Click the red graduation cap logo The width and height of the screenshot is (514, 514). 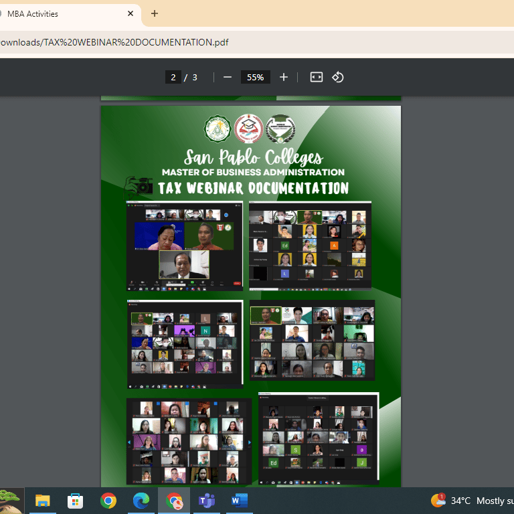[x=248, y=128]
